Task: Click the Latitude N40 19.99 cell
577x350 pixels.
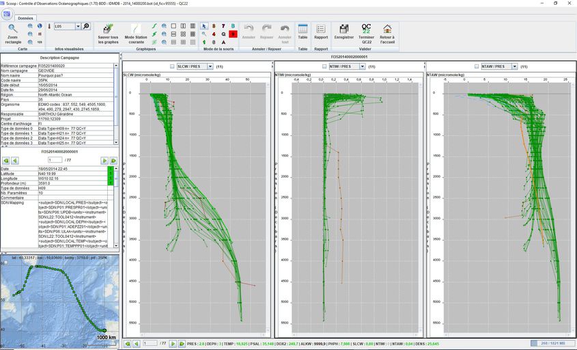Action: pyautogui.click(x=72, y=174)
